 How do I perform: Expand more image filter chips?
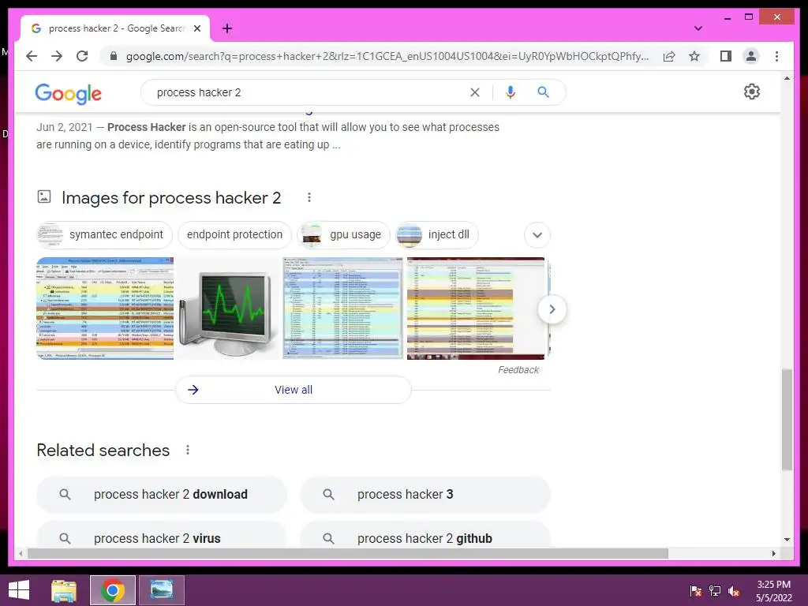coord(537,235)
